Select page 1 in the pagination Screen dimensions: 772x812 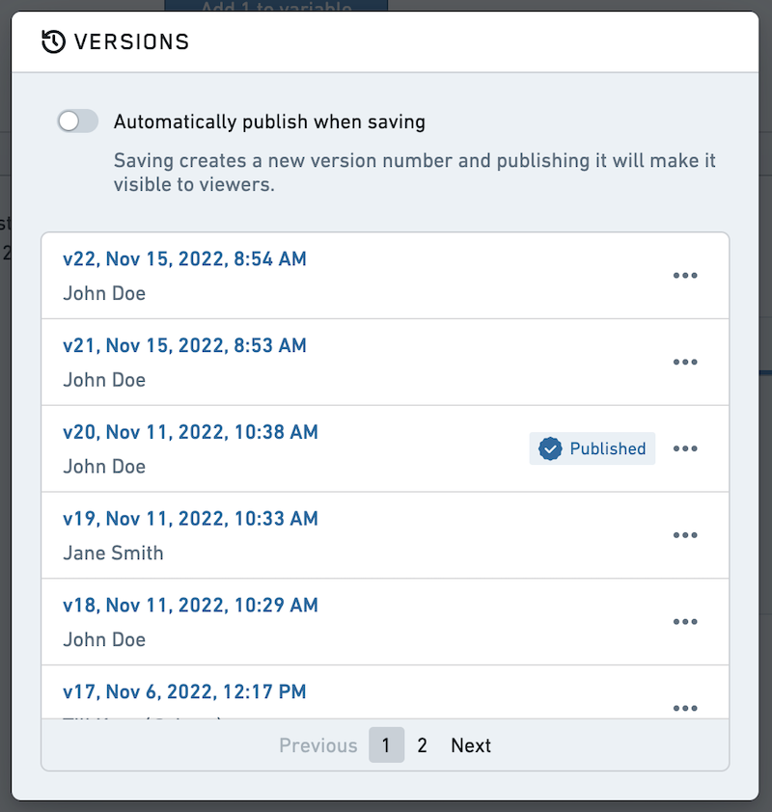click(387, 744)
